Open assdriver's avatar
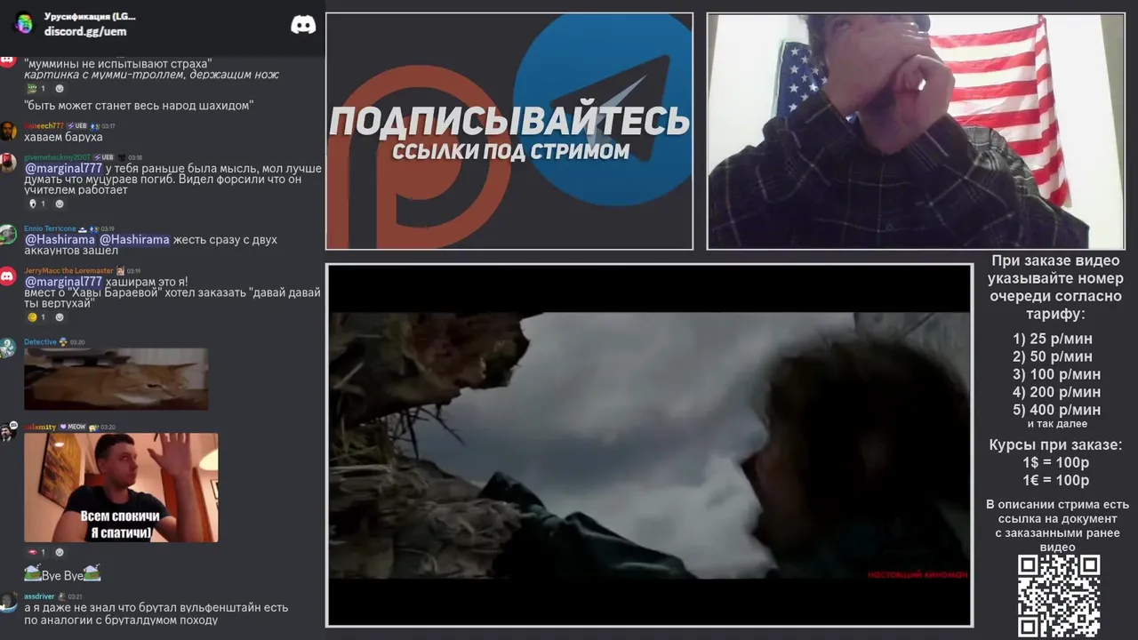Viewport: 1138px width, 640px height. [8, 602]
